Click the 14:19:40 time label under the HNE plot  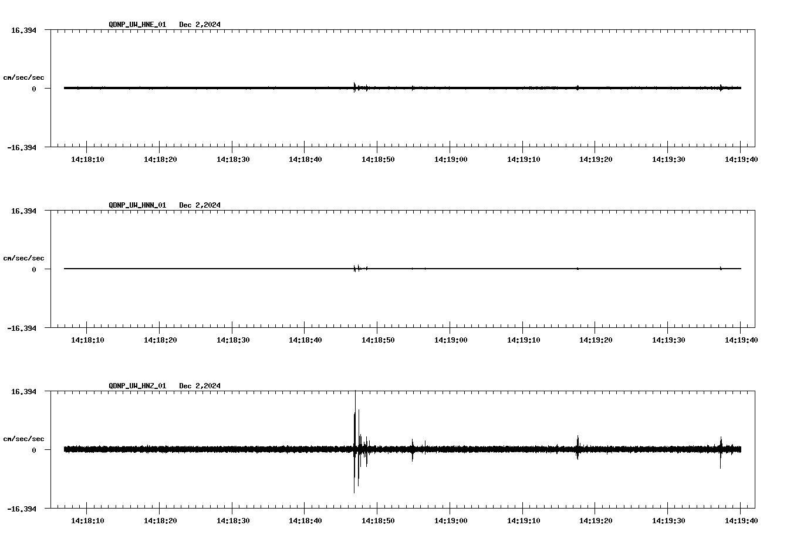741,159
